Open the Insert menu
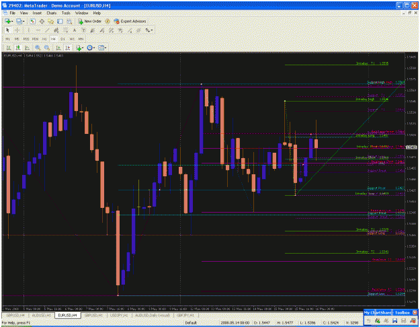The height and width of the screenshot is (327, 420). point(37,13)
